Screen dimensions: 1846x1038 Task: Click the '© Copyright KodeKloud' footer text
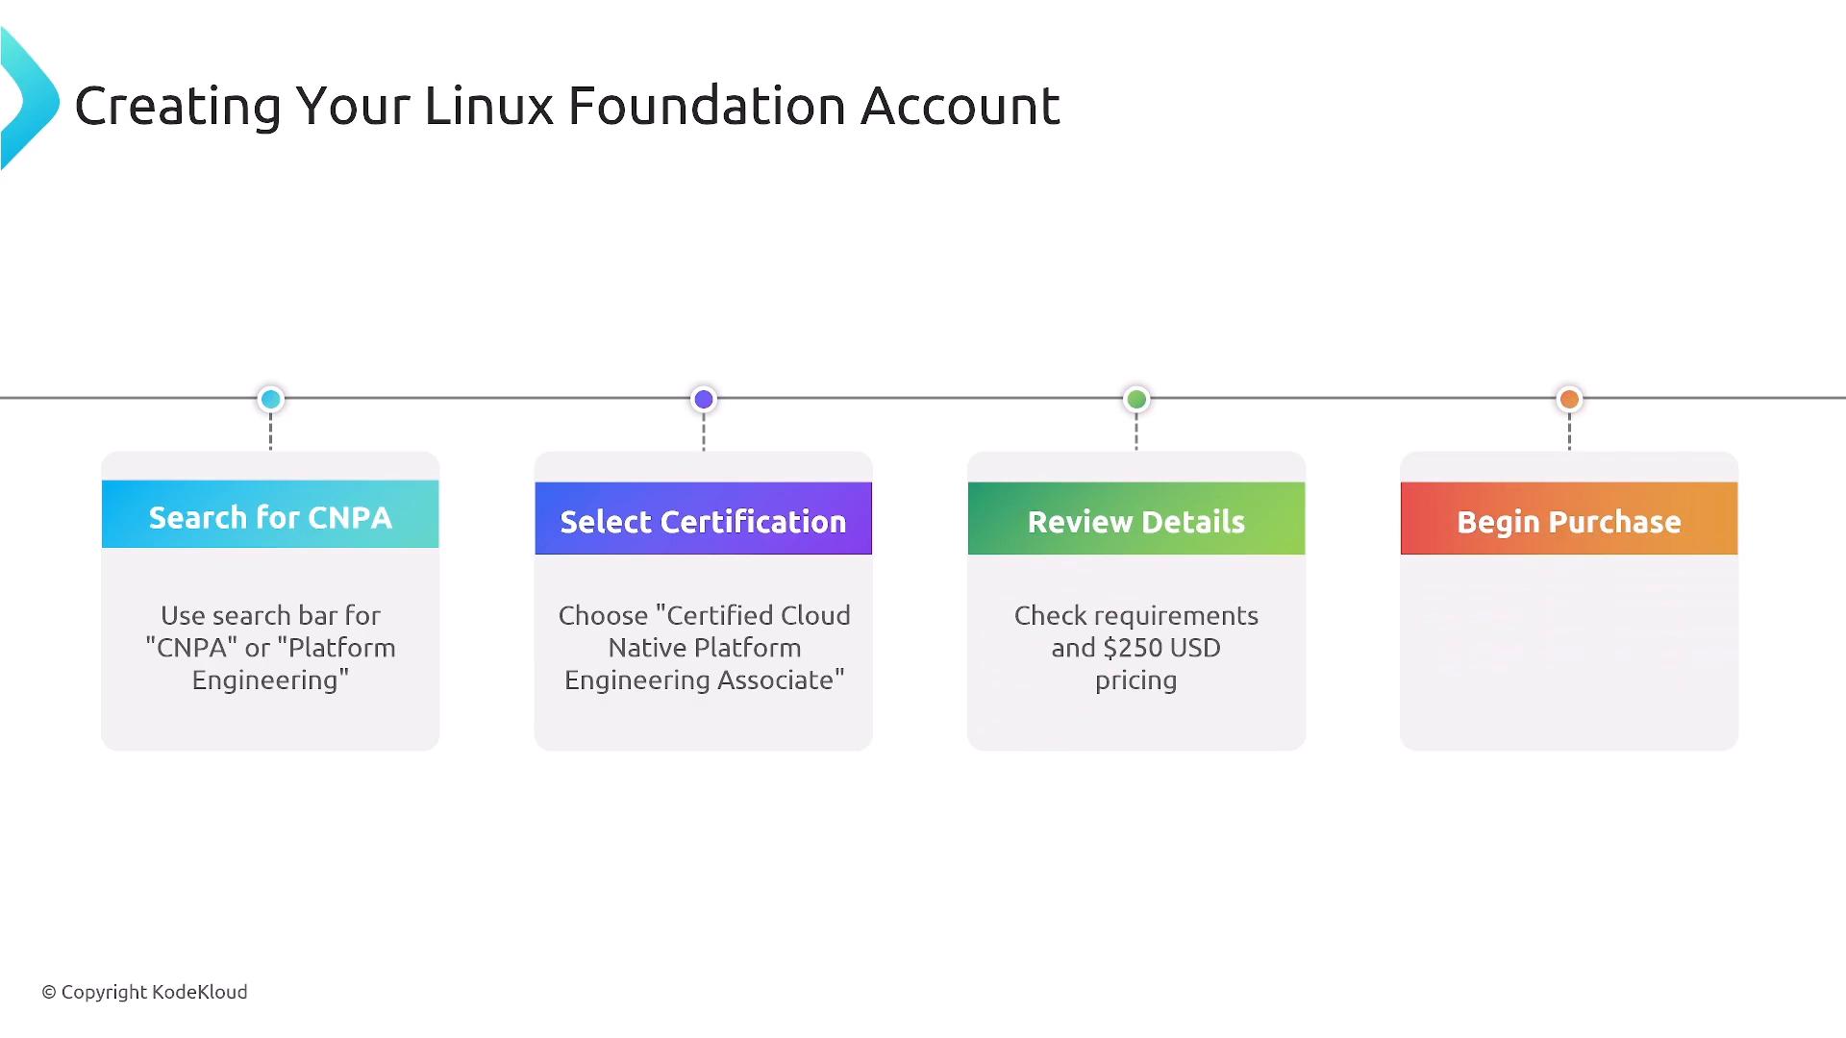click(x=144, y=992)
